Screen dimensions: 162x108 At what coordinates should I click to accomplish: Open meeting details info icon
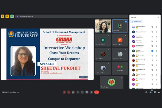click(146, 92)
